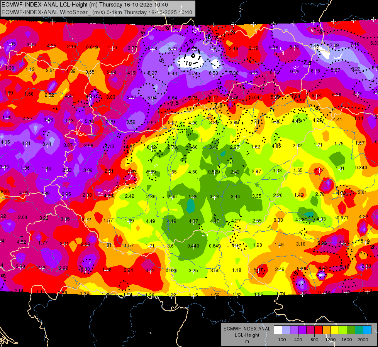Click the wind shear value 4.00
Screen dimensions: 378x347
(193, 123)
